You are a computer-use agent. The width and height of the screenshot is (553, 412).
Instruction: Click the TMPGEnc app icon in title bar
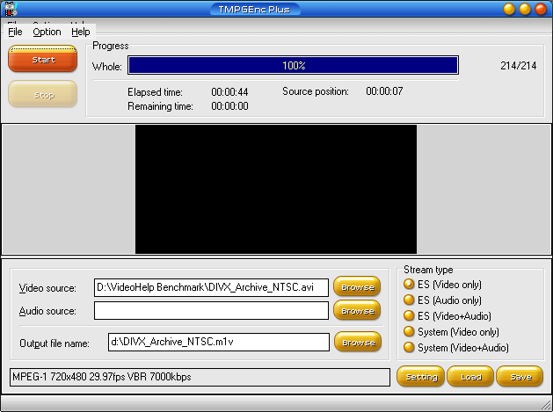click(x=11, y=9)
